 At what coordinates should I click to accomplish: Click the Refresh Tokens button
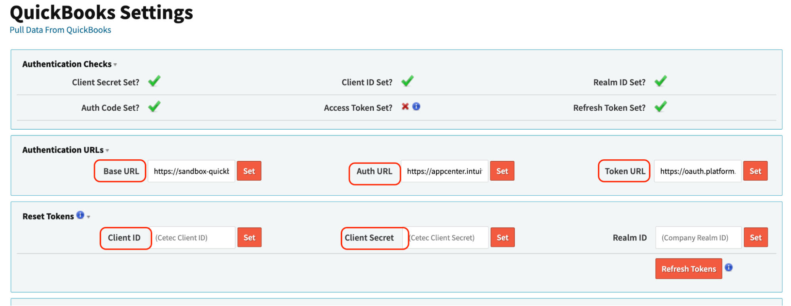(689, 269)
